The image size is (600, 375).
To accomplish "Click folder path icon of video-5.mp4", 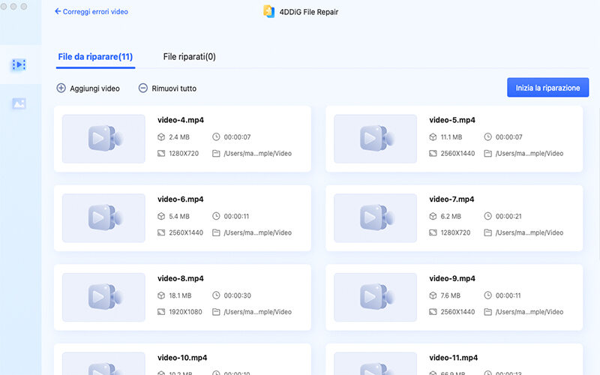I will coord(488,154).
